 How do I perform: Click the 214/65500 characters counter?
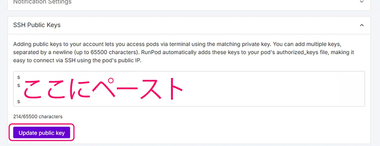(38, 117)
